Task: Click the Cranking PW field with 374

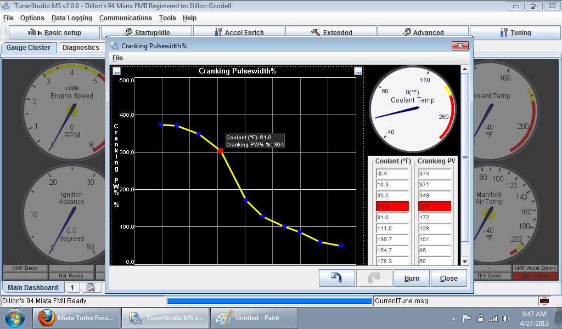Action: click(x=435, y=174)
